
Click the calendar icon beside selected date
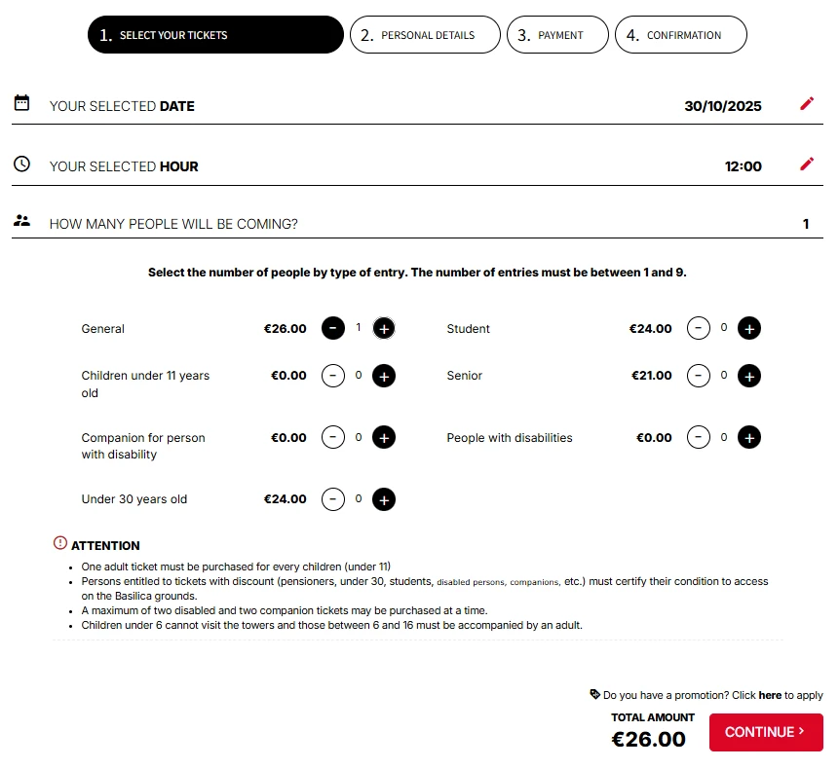[x=22, y=103]
